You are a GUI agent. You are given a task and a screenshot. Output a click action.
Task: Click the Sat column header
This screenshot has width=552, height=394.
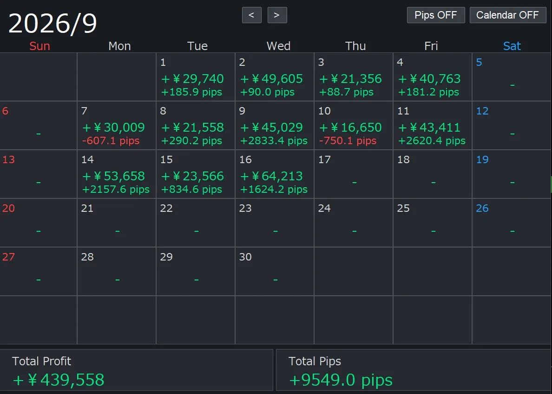point(512,46)
